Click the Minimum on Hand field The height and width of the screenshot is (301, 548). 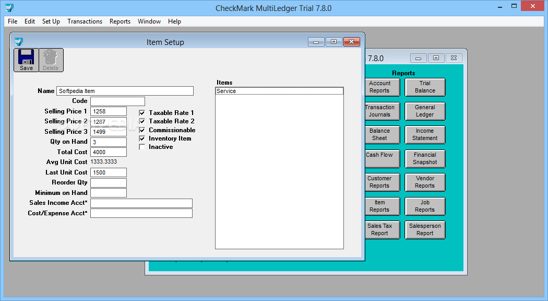coord(109,193)
